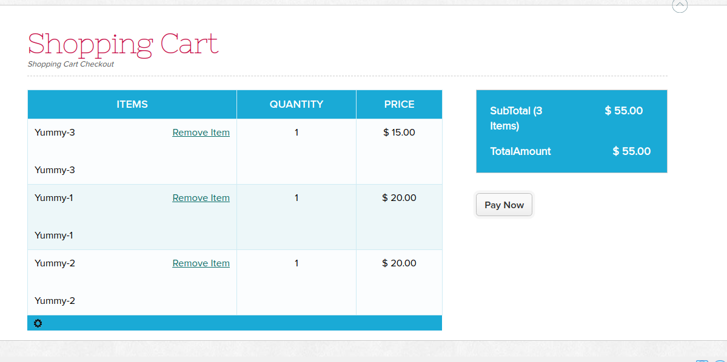The width and height of the screenshot is (727, 362).
Task: Select the price in the Yummy-2 row
Action: 399,263
